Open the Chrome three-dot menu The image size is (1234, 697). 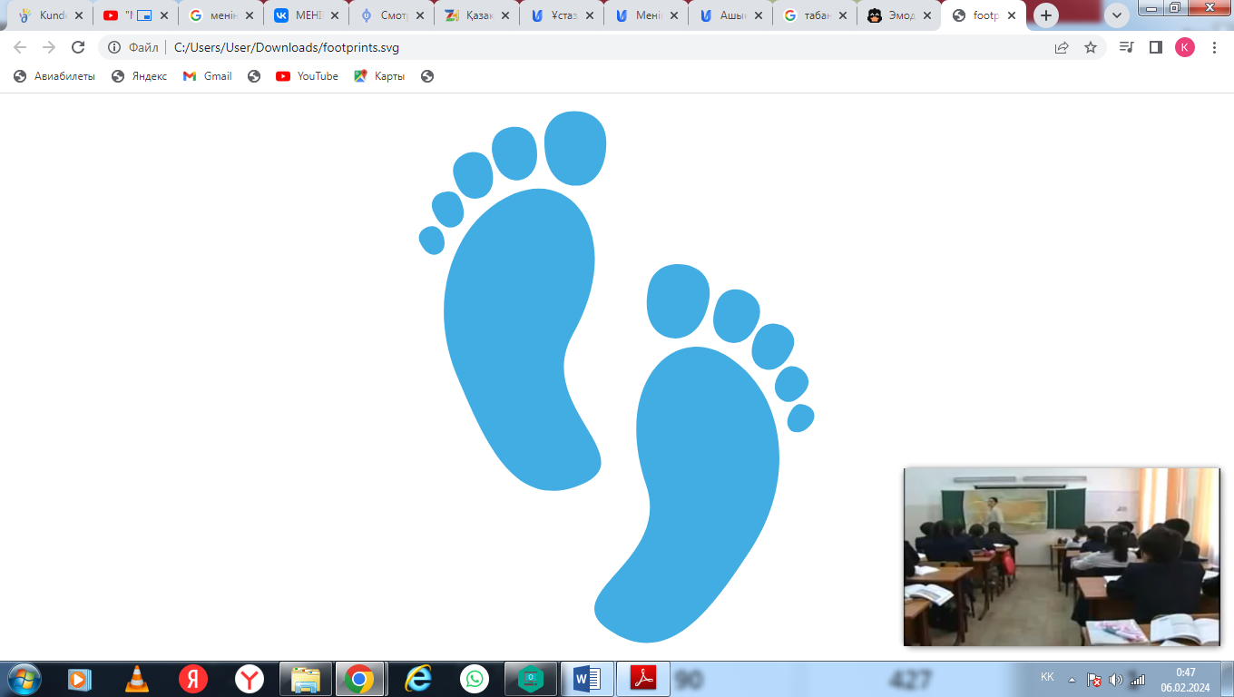1214,47
